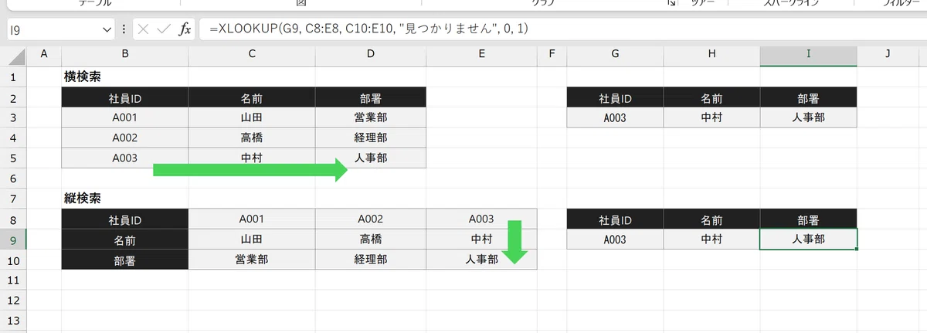Click cell E8 containing A003
927x333 pixels.
point(481,219)
